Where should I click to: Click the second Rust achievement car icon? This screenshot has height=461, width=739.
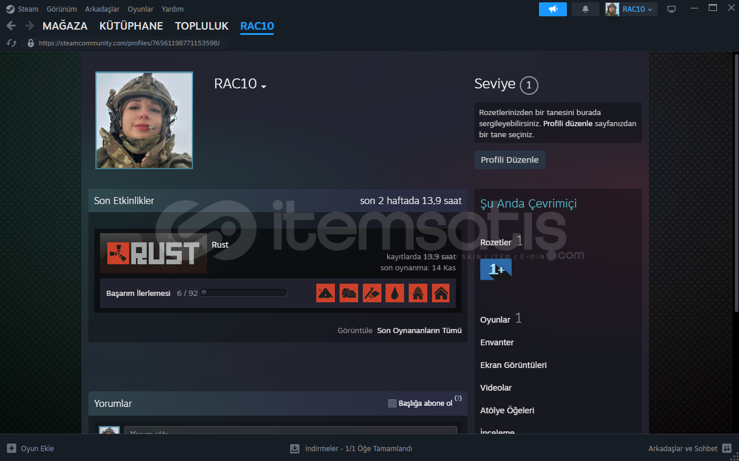349,293
